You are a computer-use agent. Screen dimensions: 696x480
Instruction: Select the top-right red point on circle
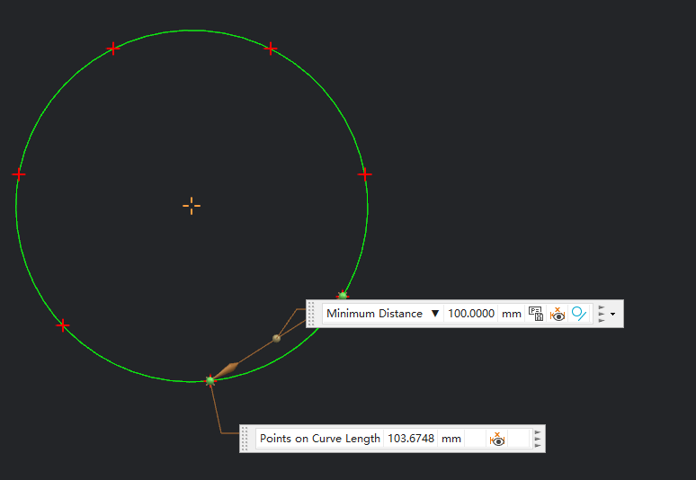pos(271,49)
